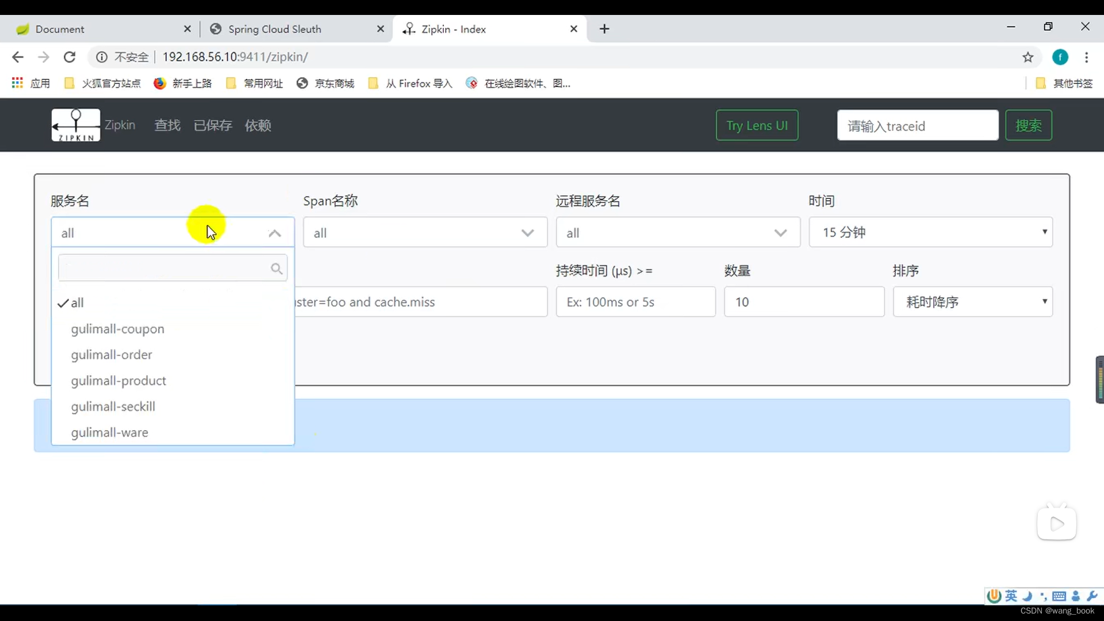Image resolution: width=1104 pixels, height=621 pixels.
Task: Select gulimall-seckill from service list
Action: (x=113, y=407)
